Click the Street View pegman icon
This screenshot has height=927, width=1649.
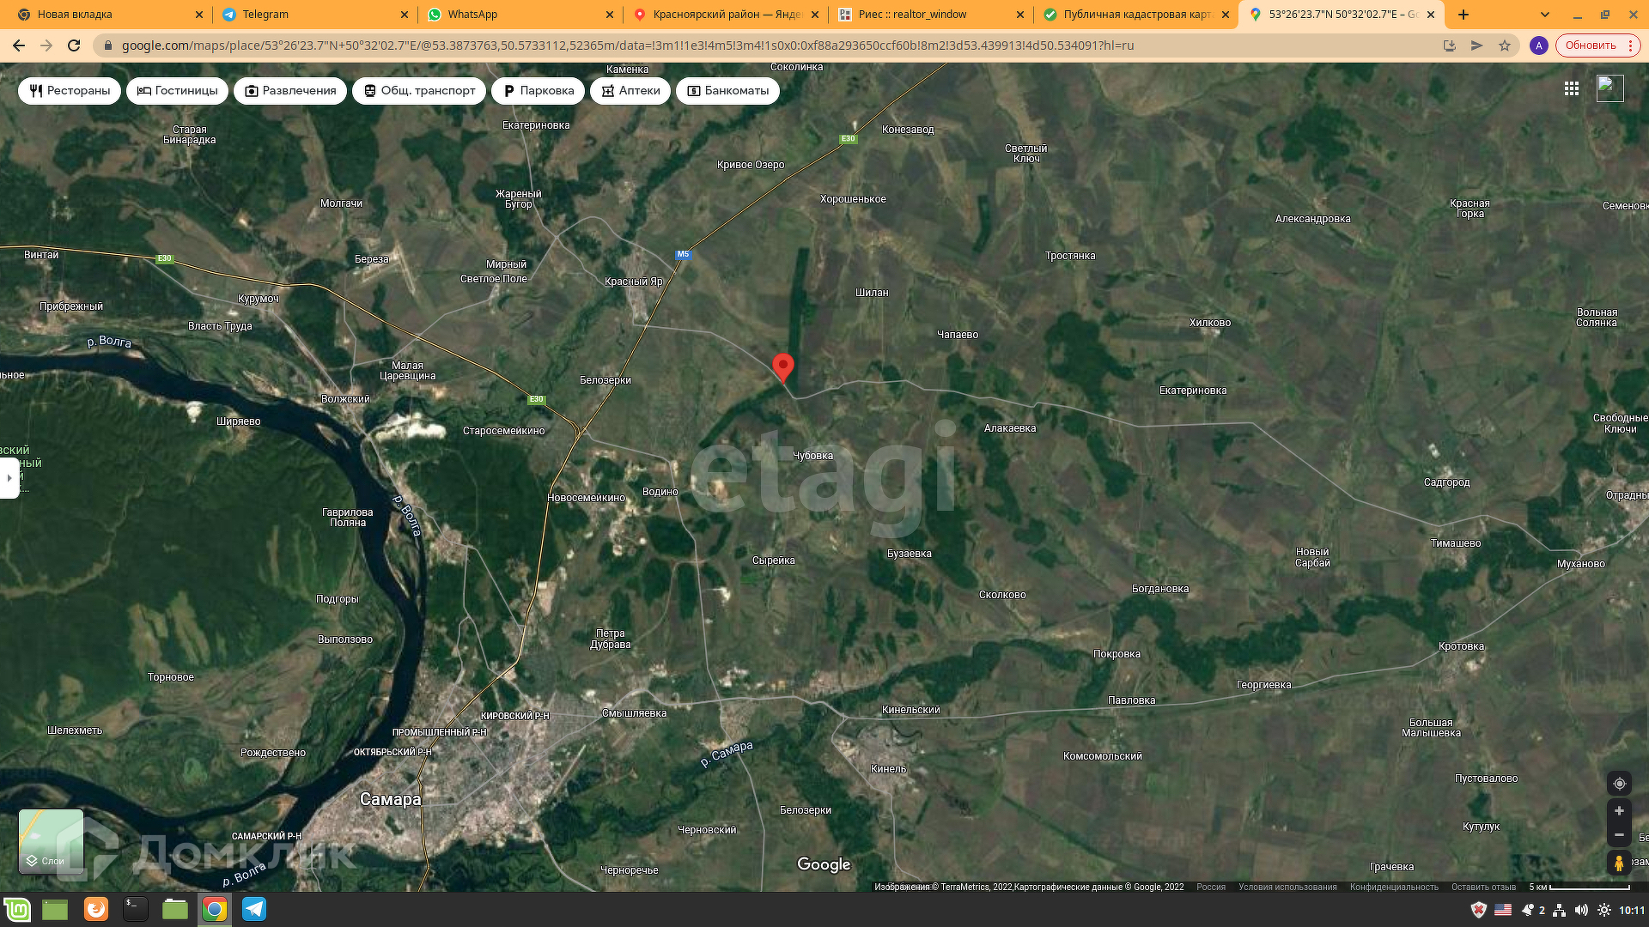click(x=1619, y=863)
